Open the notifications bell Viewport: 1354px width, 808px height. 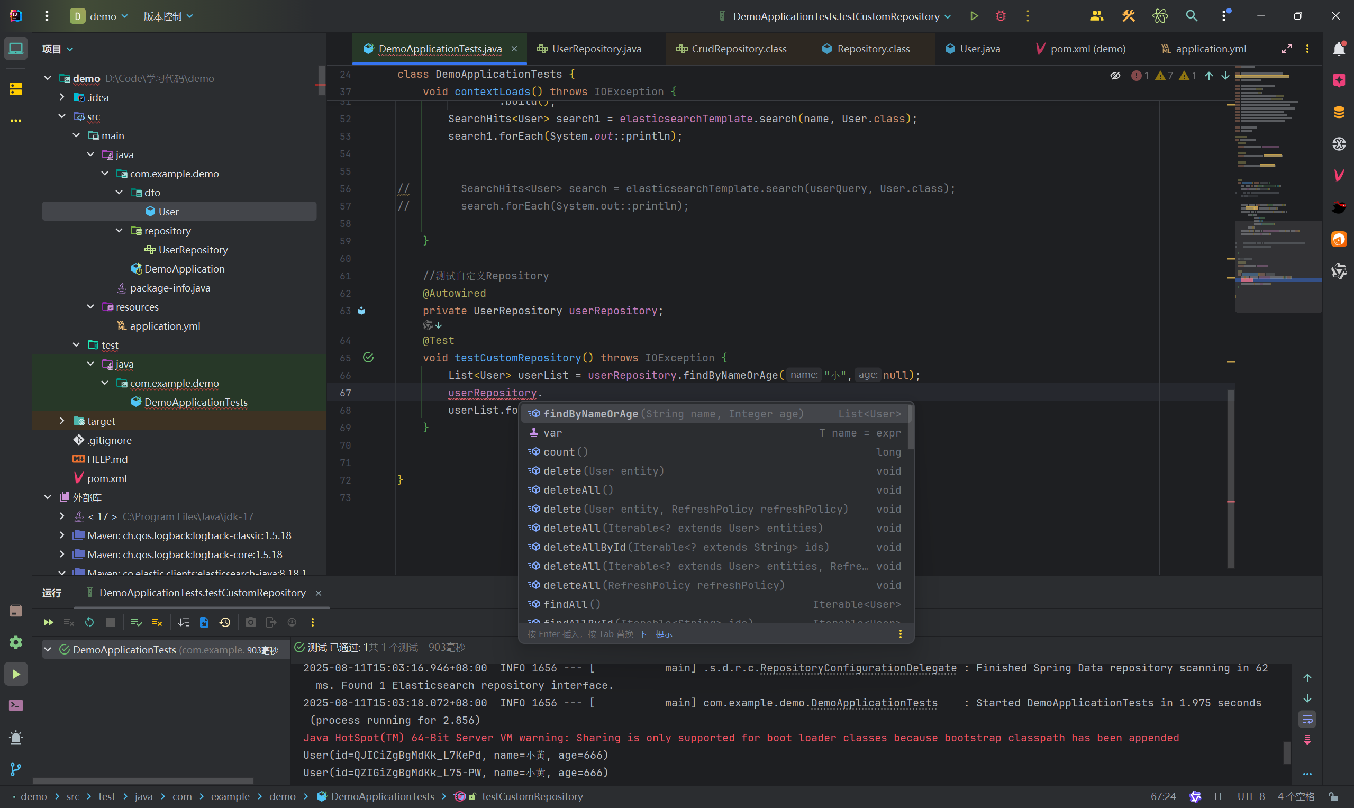1339,49
